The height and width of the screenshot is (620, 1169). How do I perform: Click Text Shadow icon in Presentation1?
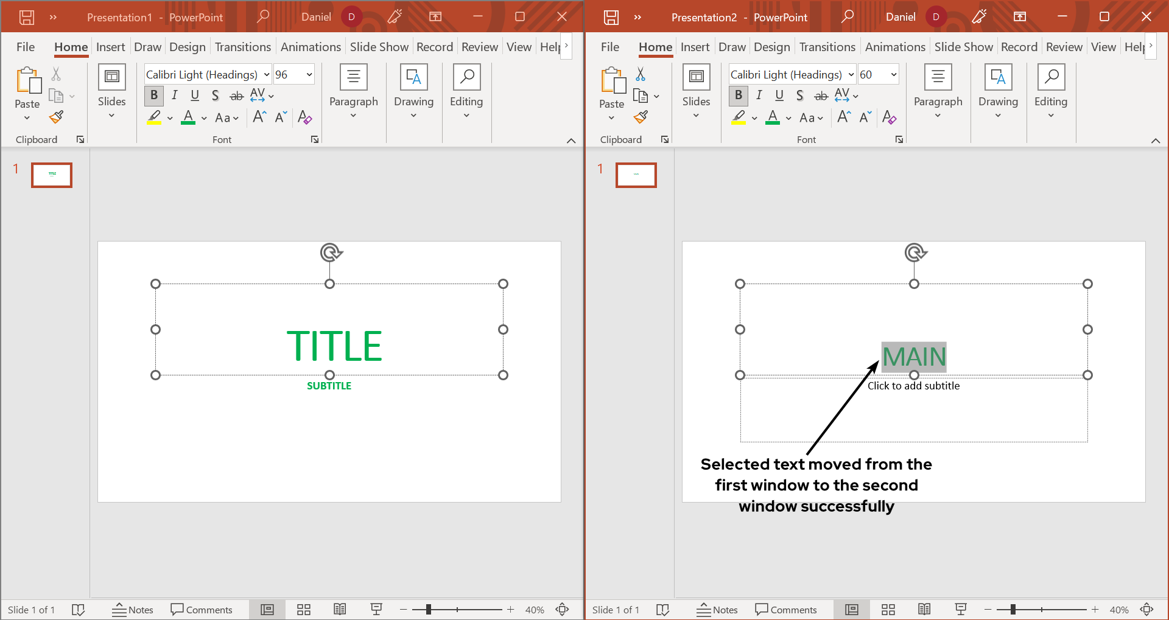(x=215, y=96)
